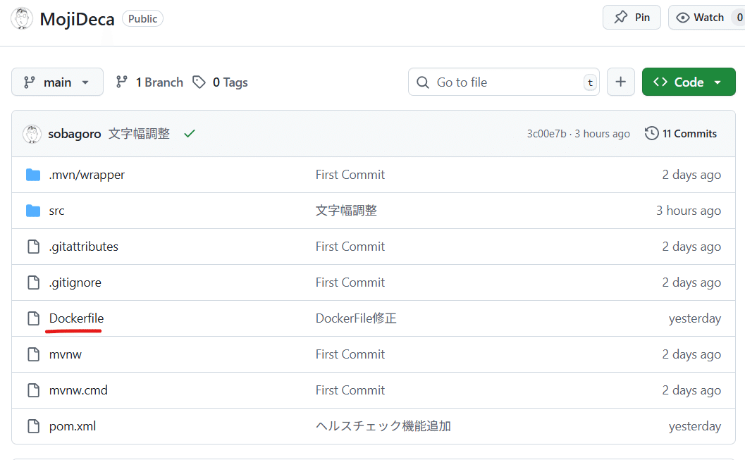Open the main branch dropdown
745x460 pixels.
coord(57,82)
